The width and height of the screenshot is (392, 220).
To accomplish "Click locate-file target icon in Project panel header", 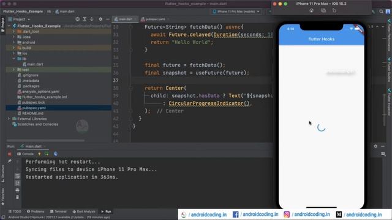I will [x=78, y=19].
